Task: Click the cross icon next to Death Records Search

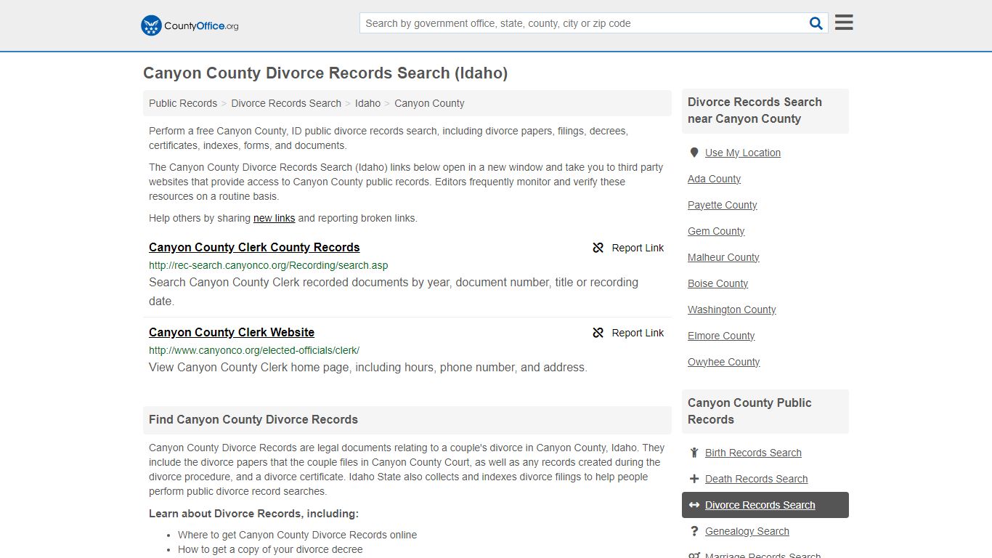Action: tap(694, 479)
